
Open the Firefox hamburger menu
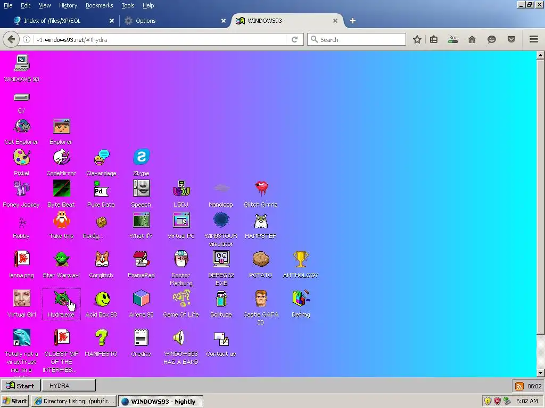coord(534,39)
